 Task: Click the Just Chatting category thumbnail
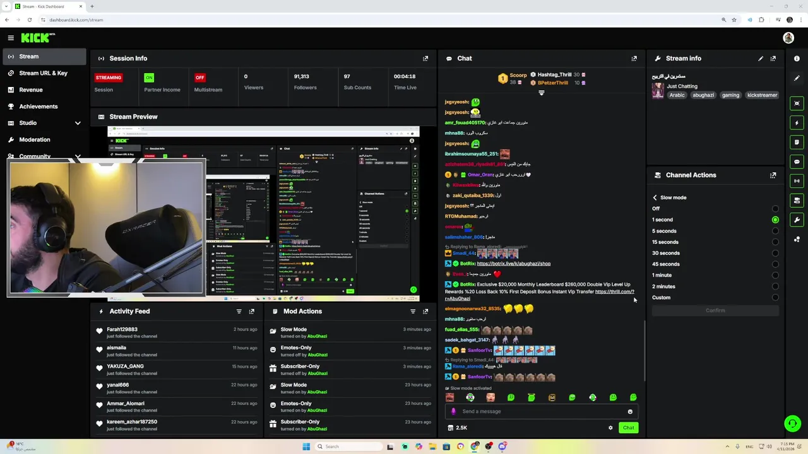coord(658,91)
